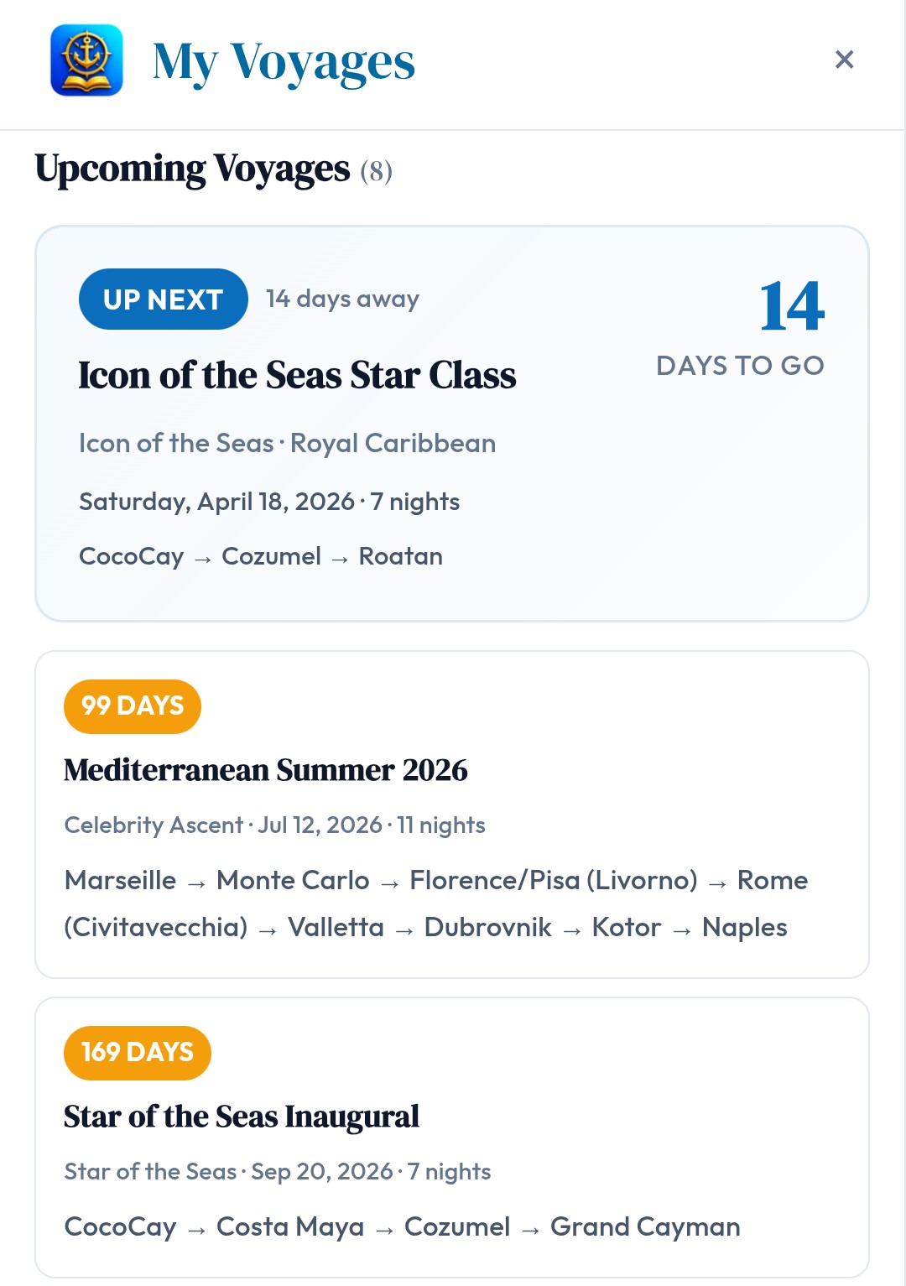906x1286 pixels.
Task: Click the Grand Cayman port stop
Action: point(645,1226)
